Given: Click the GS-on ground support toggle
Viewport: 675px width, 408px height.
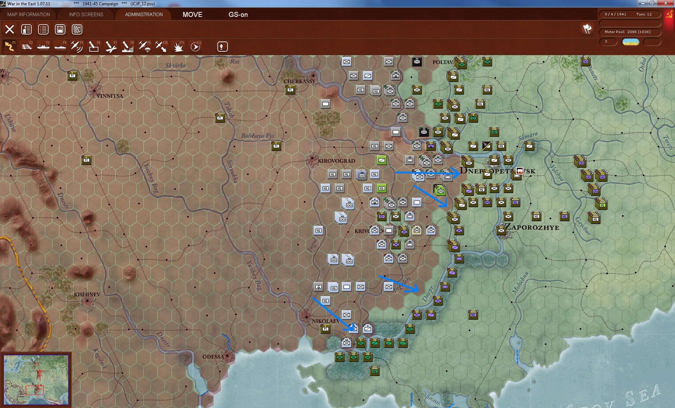Looking at the screenshot, I should pos(238,14).
